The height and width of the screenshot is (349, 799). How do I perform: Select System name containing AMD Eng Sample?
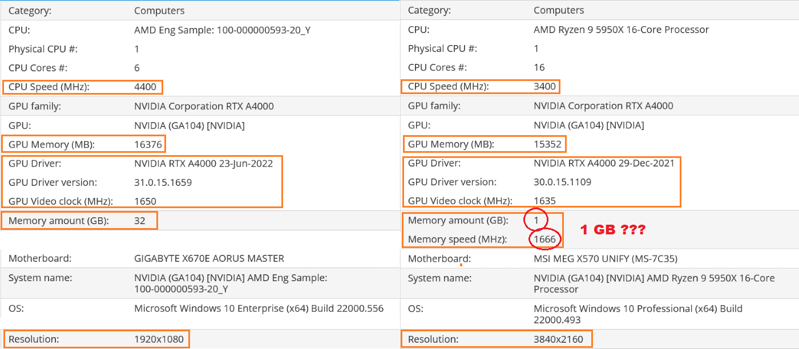pyautogui.click(x=231, y=283)
